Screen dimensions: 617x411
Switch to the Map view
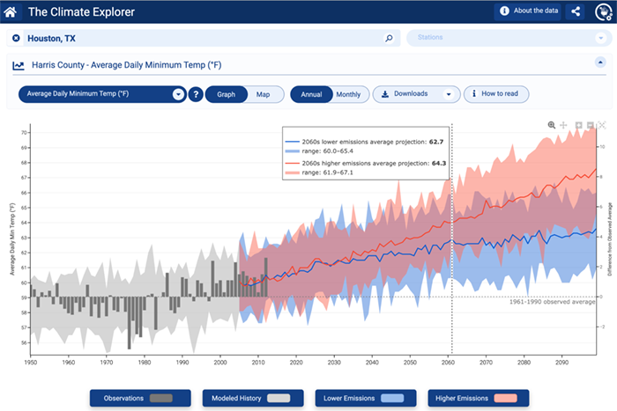264,94
